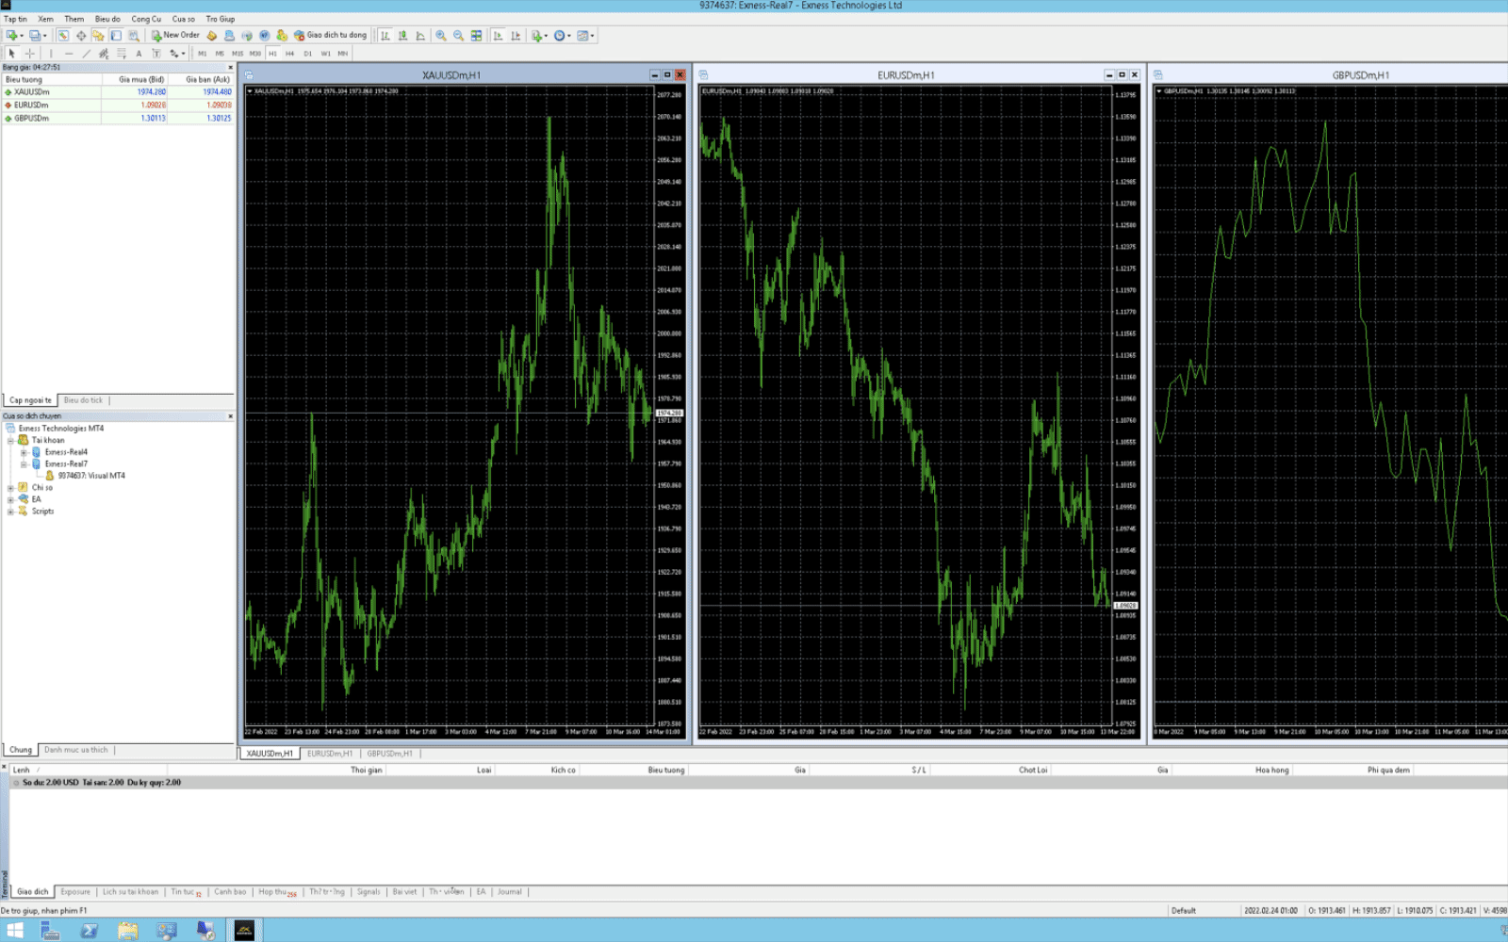Expand the Exness-Real4 tree node
Screen dimensions: 1508x942
tap(24, 452)
